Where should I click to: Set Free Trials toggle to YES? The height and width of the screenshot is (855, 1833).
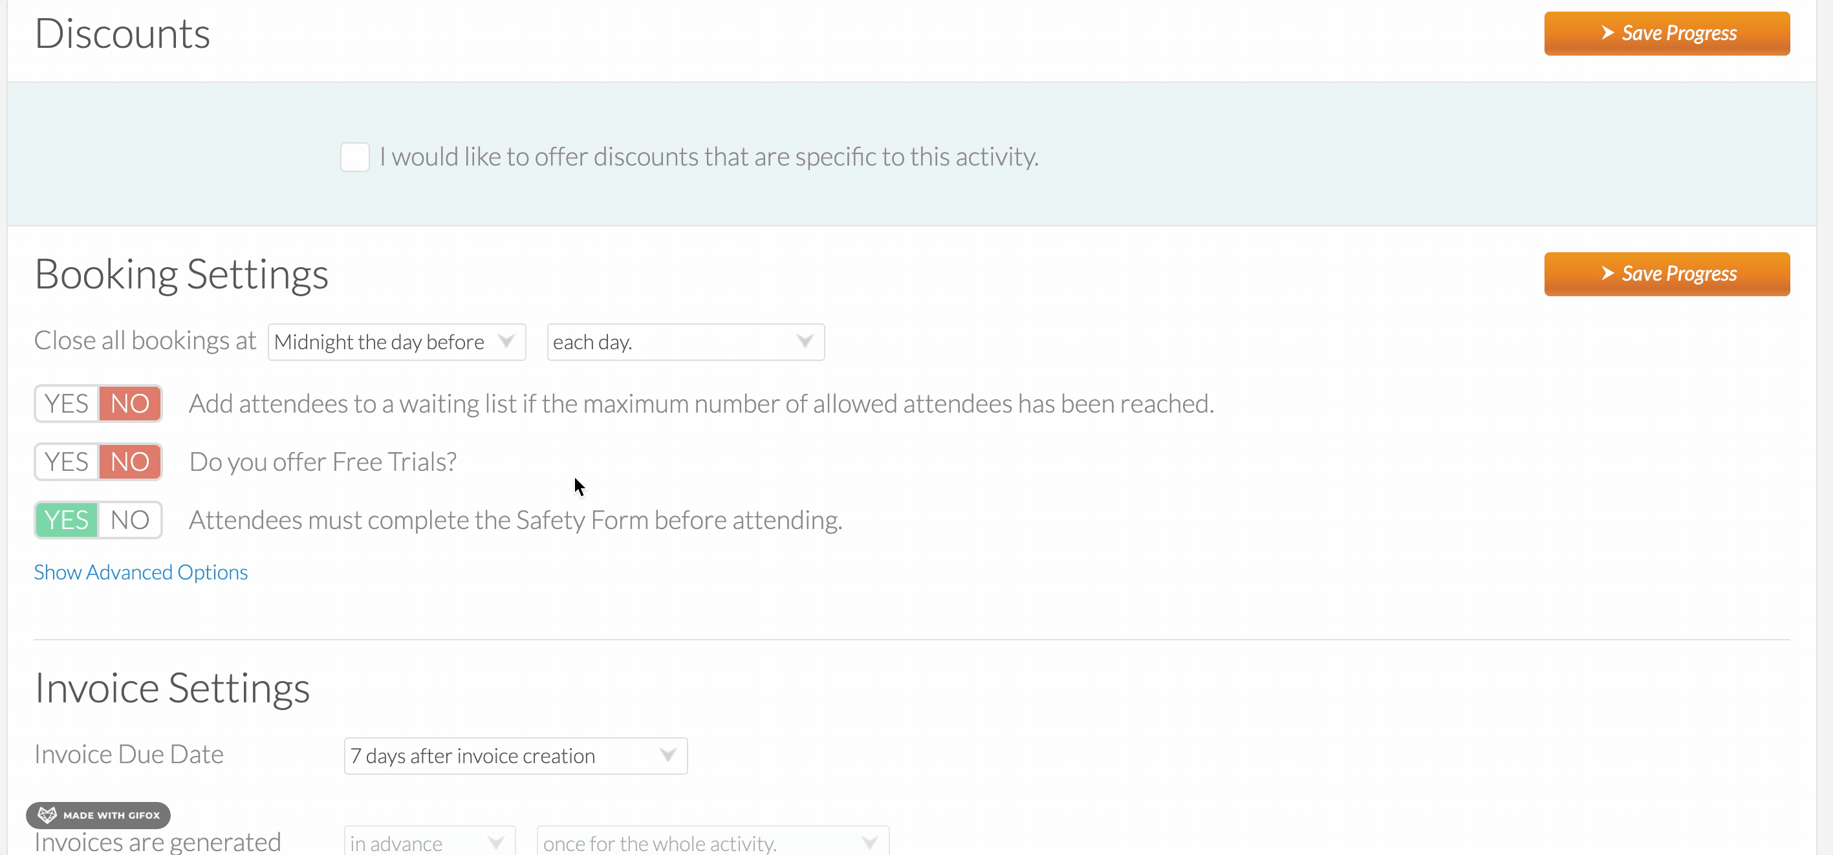tap(67, 462)
